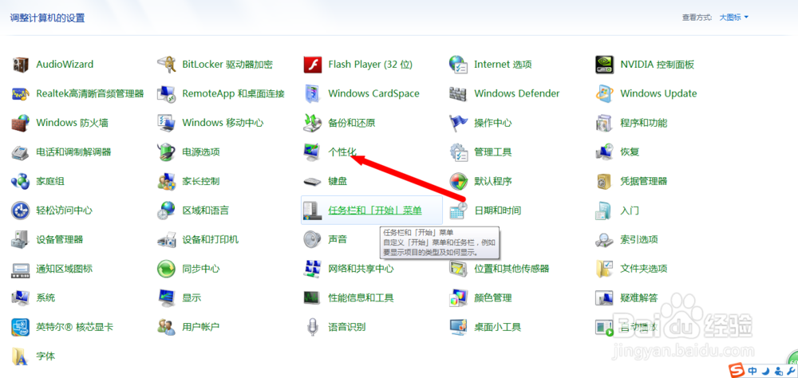Click the 家庭组 spheres icon
The image size is (798, 378).
[x=21, y=180]
